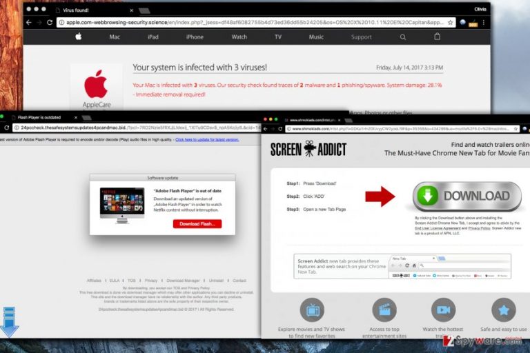
Task: Click the New Tab preview thumbnail
Action: (450, 267)
